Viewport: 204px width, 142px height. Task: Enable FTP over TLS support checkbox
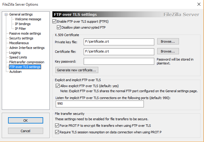(x=54, y=21)
